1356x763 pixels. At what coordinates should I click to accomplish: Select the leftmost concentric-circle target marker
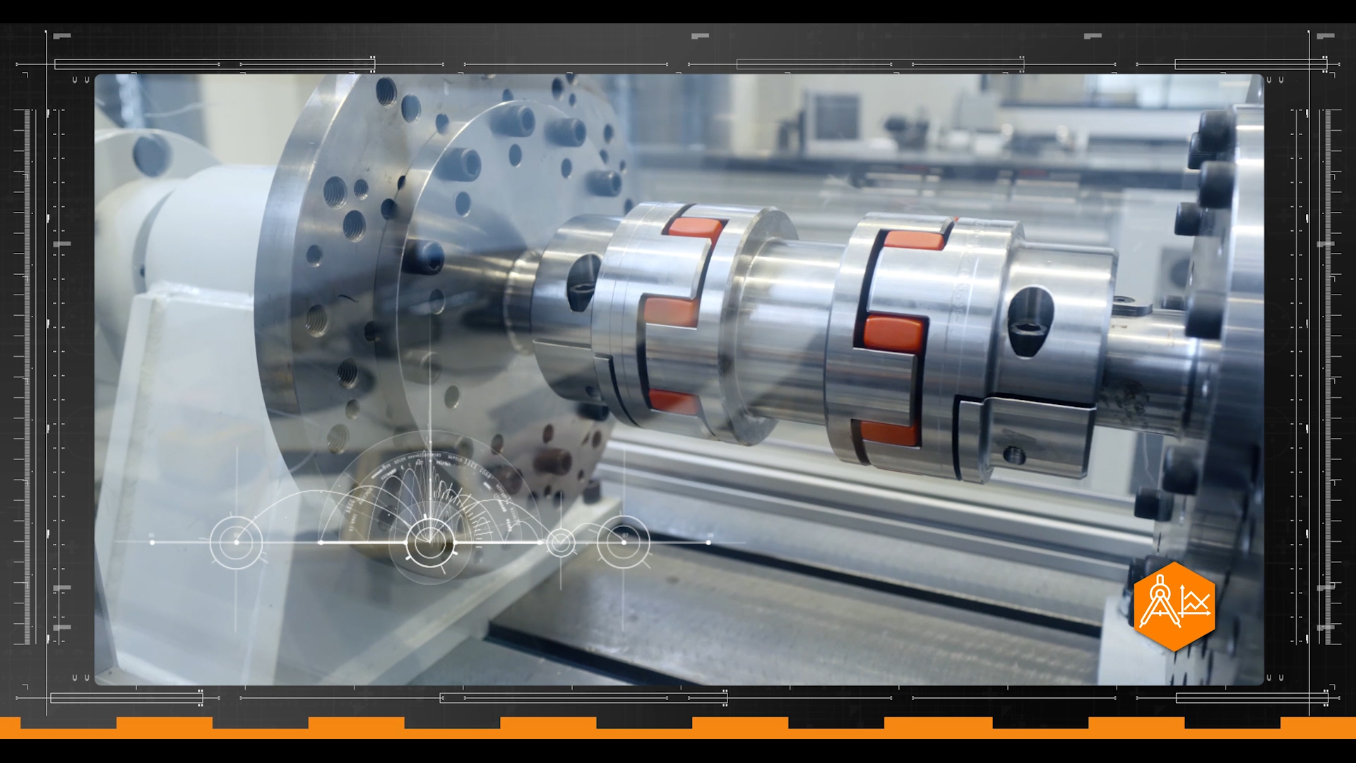(x=236, y=542)
